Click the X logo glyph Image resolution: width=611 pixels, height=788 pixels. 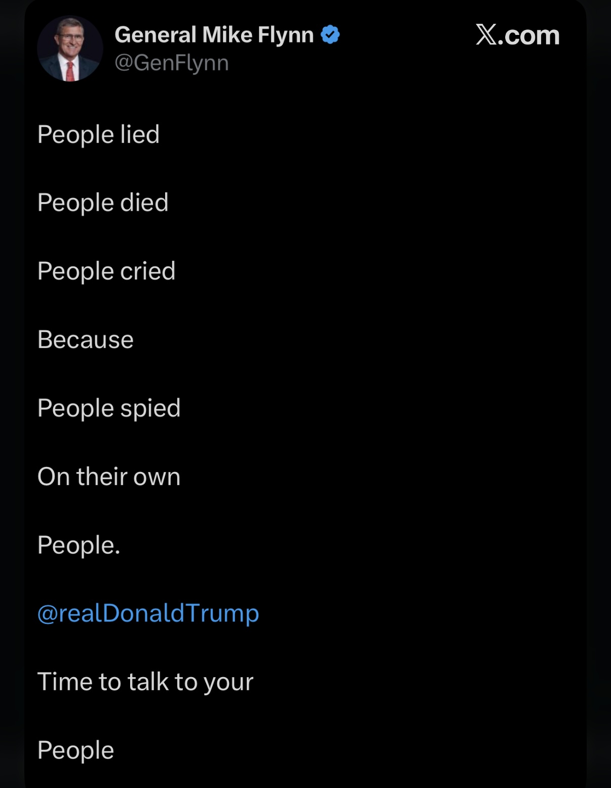pyautogui.click(x=486, y=35)
